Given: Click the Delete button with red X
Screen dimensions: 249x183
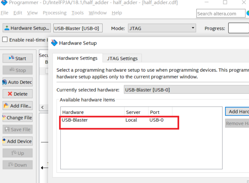Looking at the screenshot, I should point(17,94).
